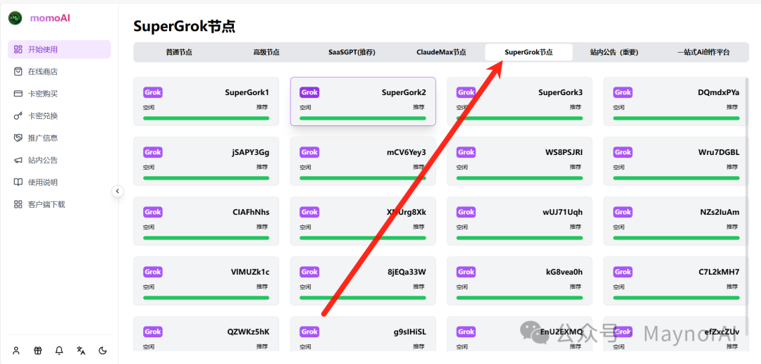Click the 站内公告 megaphone icon

pyautogui.click(x=18, y=160)
